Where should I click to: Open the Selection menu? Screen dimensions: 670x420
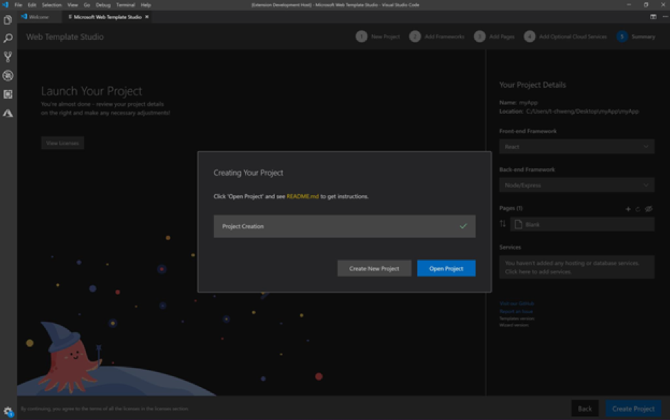tap(52, 5)
